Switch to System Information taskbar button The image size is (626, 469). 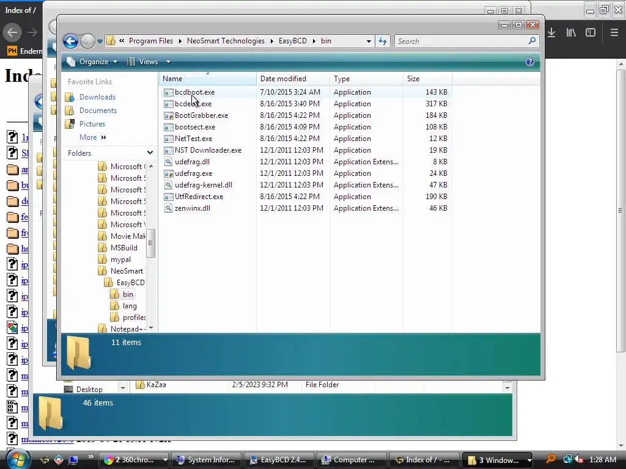pos(206,460)
